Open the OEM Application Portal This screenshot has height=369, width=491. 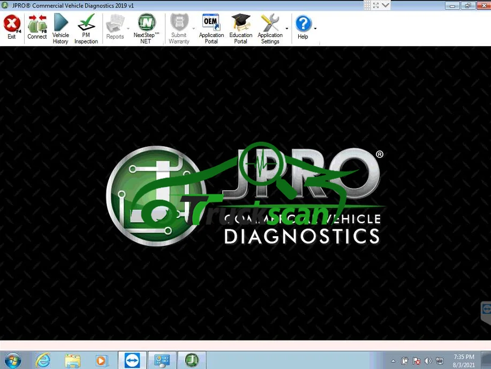[211, 28]
